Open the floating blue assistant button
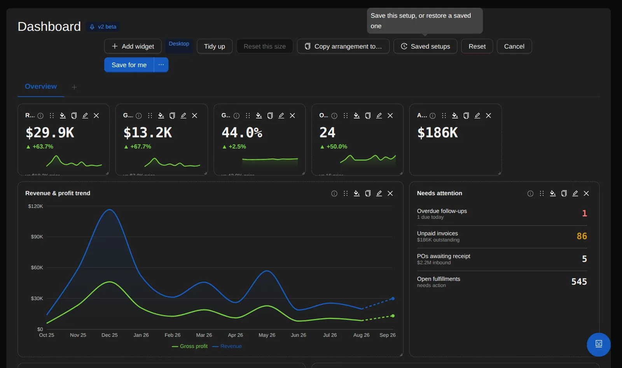 tap(599, 344)
